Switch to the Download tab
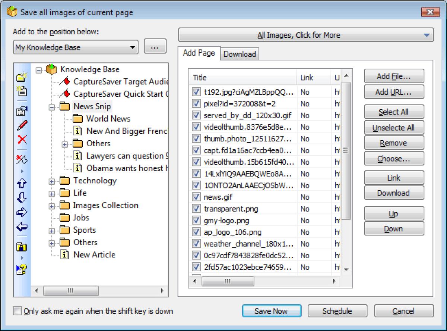This screenshot has height=331, width=447. 240,54
